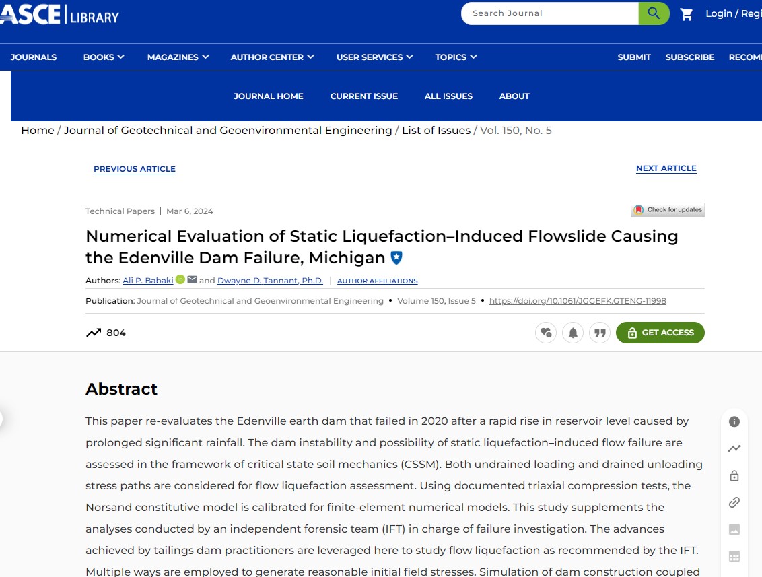Open the information icon in the sidebar

(734, 421)
